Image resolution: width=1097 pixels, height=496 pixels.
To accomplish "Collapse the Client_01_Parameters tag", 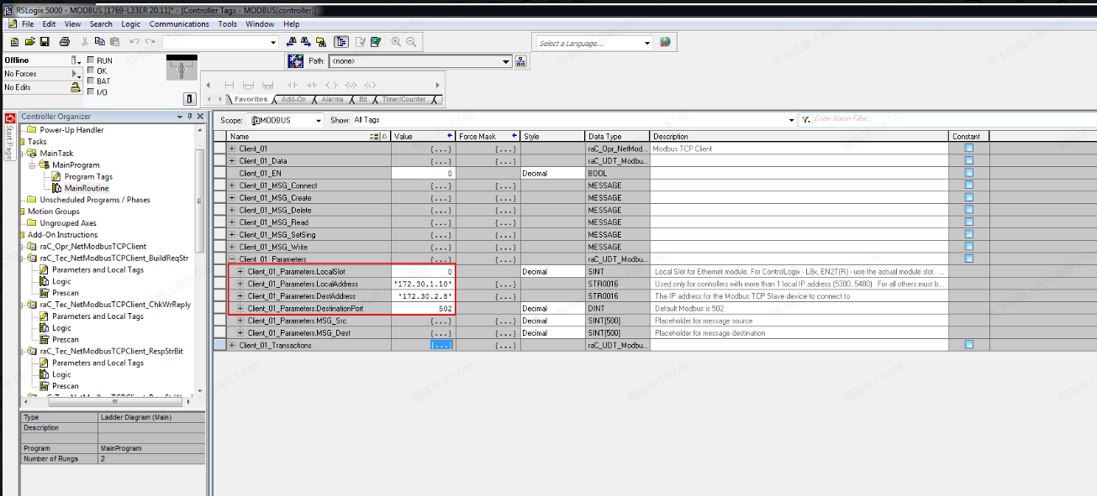I will 232,259.
